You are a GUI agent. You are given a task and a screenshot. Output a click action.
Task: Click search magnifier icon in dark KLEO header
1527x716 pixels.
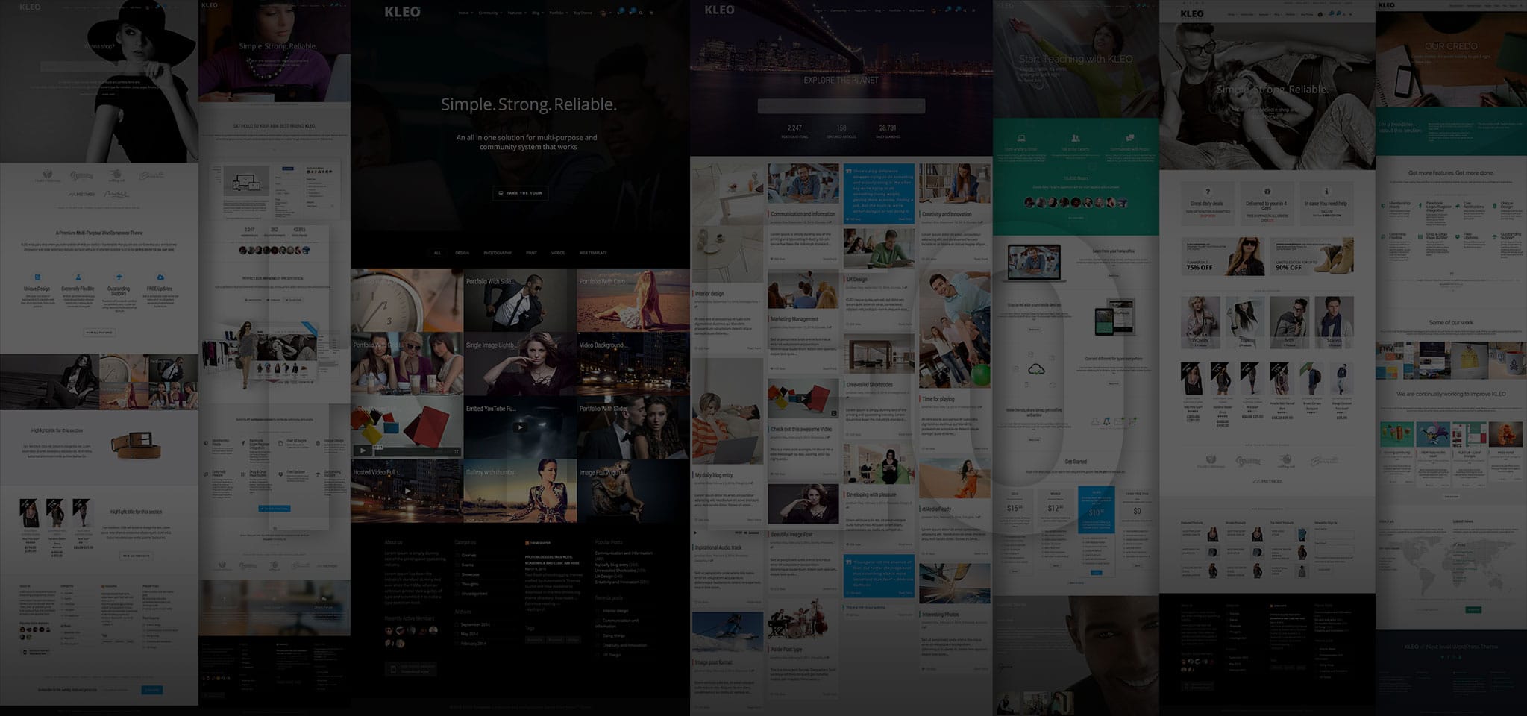[x=641, y=13]
